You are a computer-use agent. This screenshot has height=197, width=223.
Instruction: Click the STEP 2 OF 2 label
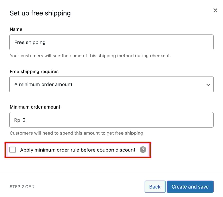pos(22,187)
